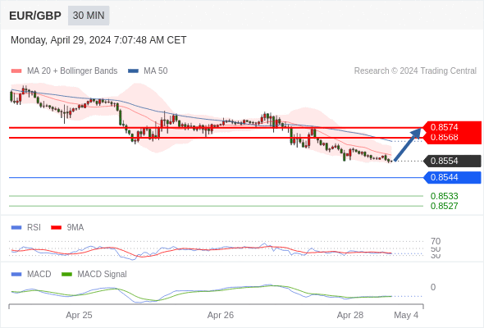Image resolution: width=484 pixels, height=328 pixels.
Task: Click the green MACD Signal legend marker
Action: pos(66,274)
